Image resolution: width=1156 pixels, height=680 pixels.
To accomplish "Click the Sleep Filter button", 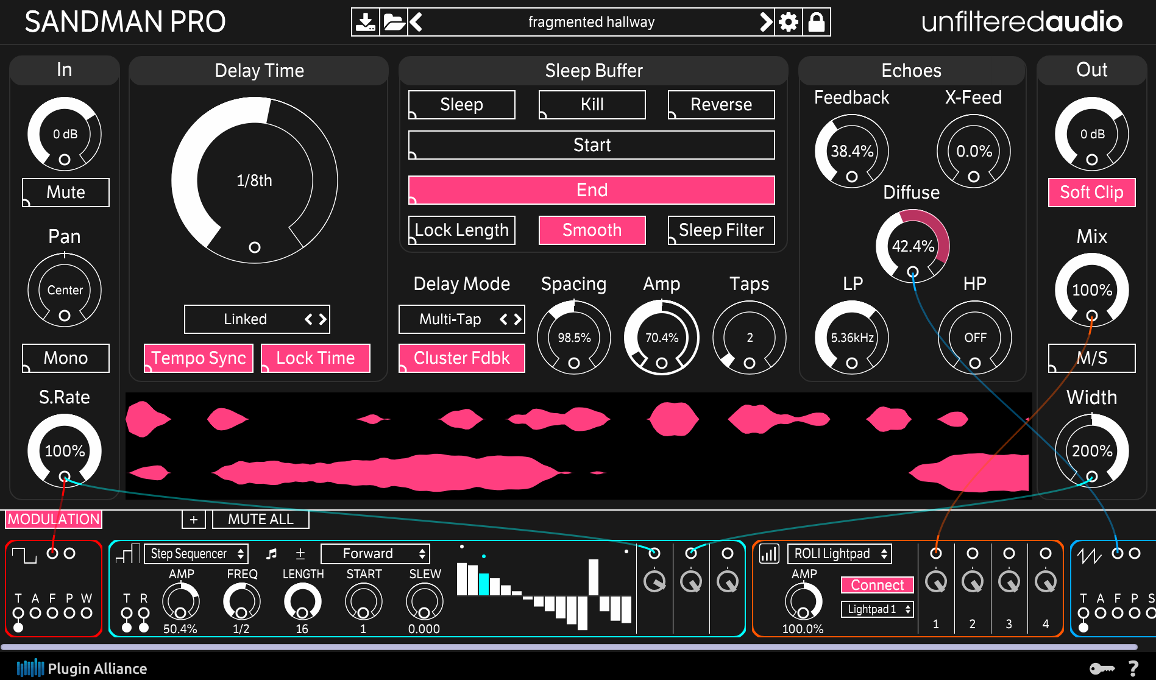I will [722, 230].
